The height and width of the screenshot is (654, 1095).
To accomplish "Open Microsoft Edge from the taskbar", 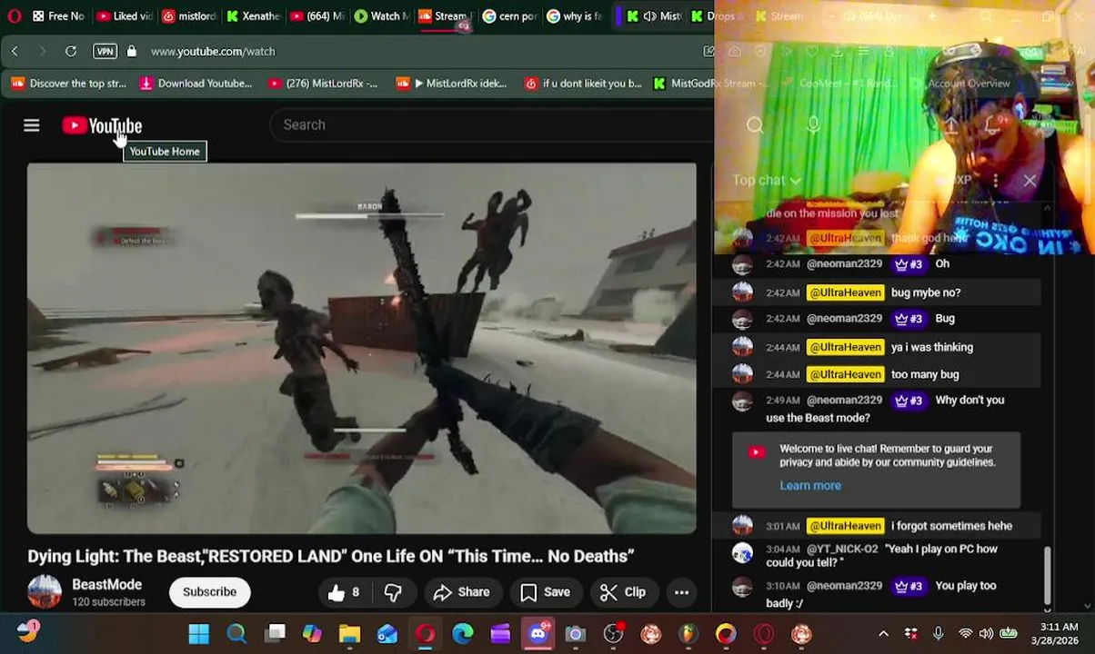I will (x=463, y=633).
